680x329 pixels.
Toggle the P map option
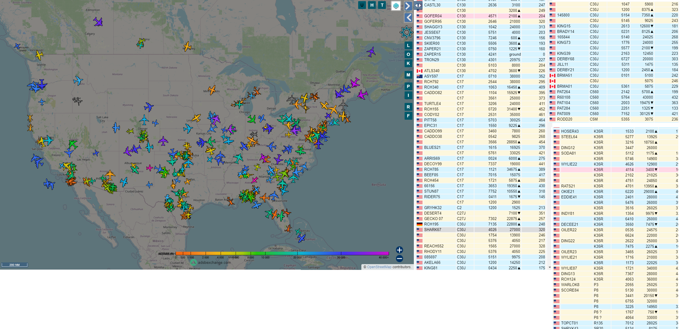tap(408, 86)
